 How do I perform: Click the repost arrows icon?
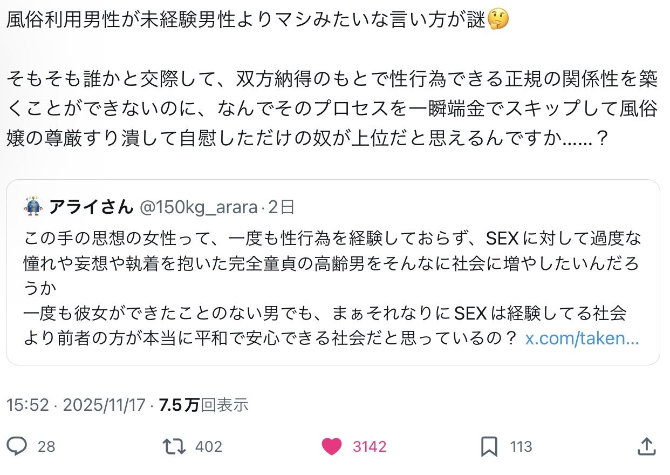174,446
